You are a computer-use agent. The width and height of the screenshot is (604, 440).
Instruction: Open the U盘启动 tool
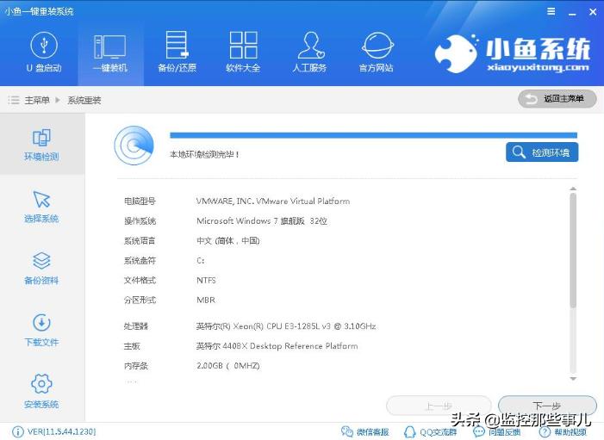pyautogui.click(x=44, y=53)
